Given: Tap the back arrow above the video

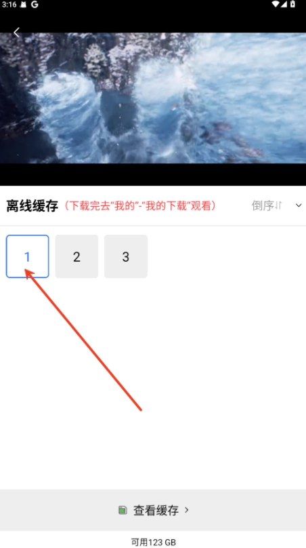Looking at the screenshot, I should click(x=16, y=32).
